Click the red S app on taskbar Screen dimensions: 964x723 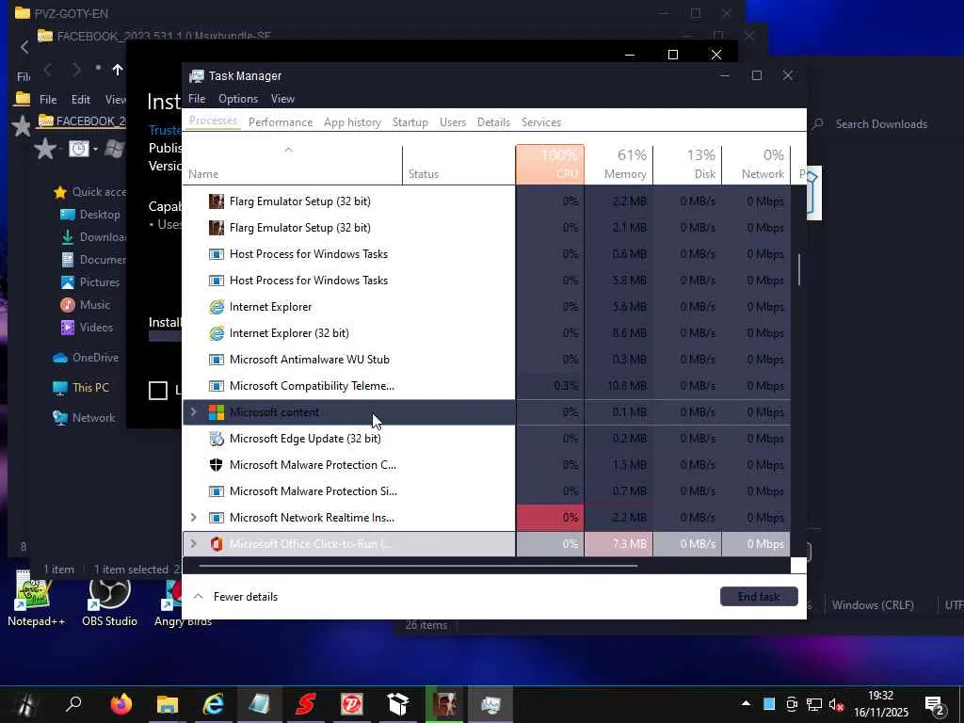click(x=306, y=704)
